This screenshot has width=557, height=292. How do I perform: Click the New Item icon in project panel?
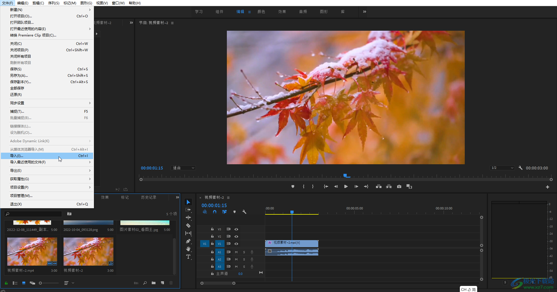click(x=162, y=283)
